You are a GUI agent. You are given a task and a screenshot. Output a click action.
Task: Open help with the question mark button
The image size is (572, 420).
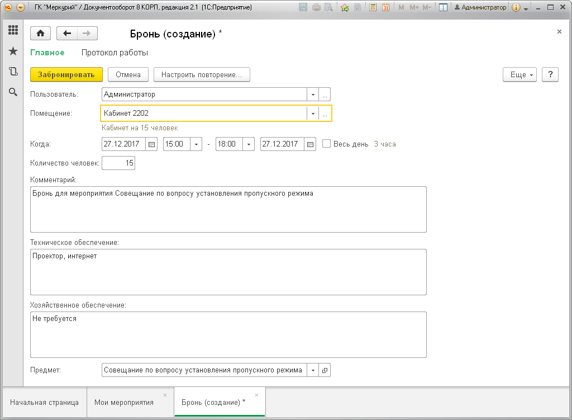[x=550, y=74]
